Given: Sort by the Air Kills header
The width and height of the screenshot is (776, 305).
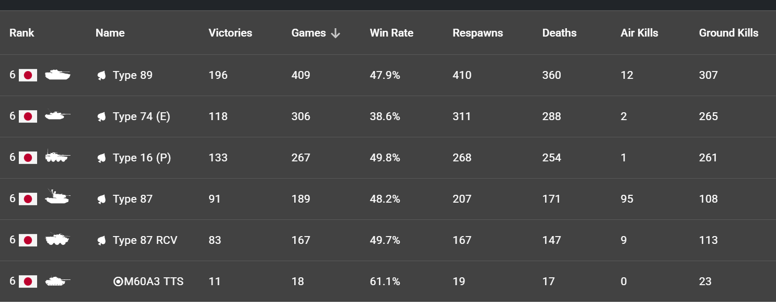Looking at the screenshot, I should pyautogui.click(x=639, y=33).
